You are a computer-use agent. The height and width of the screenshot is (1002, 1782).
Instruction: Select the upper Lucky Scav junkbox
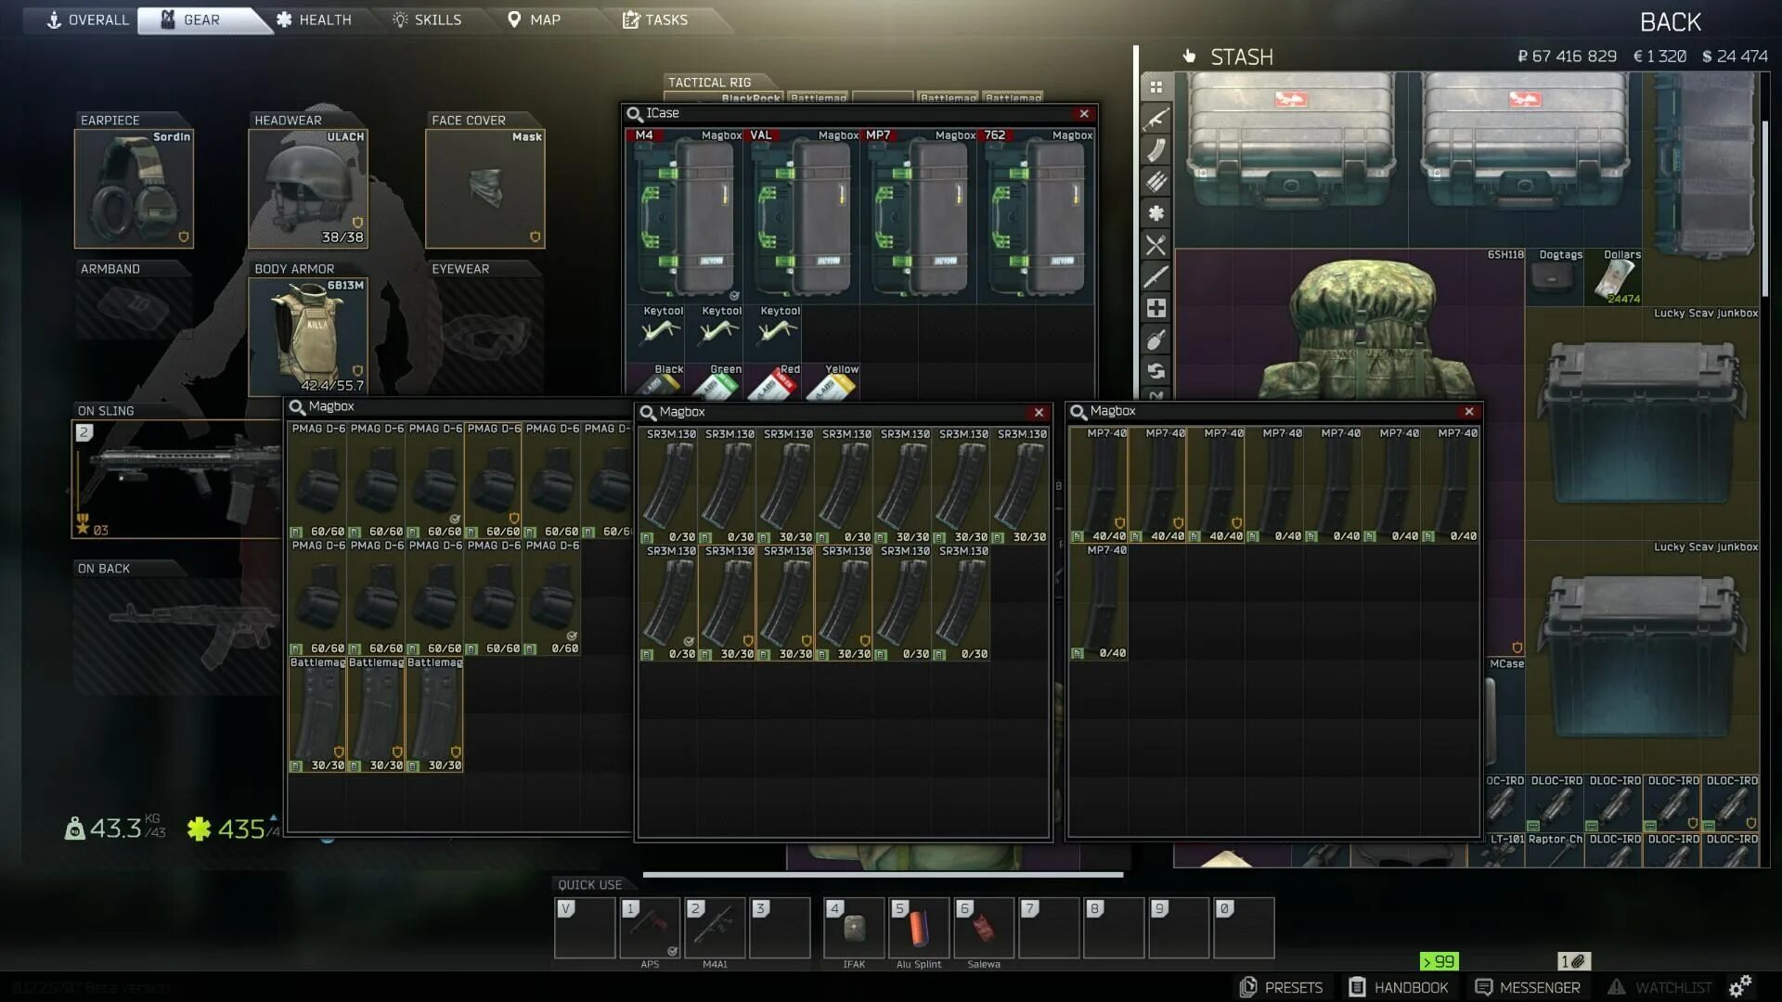pyautogui.click(x=1643, y=423)
